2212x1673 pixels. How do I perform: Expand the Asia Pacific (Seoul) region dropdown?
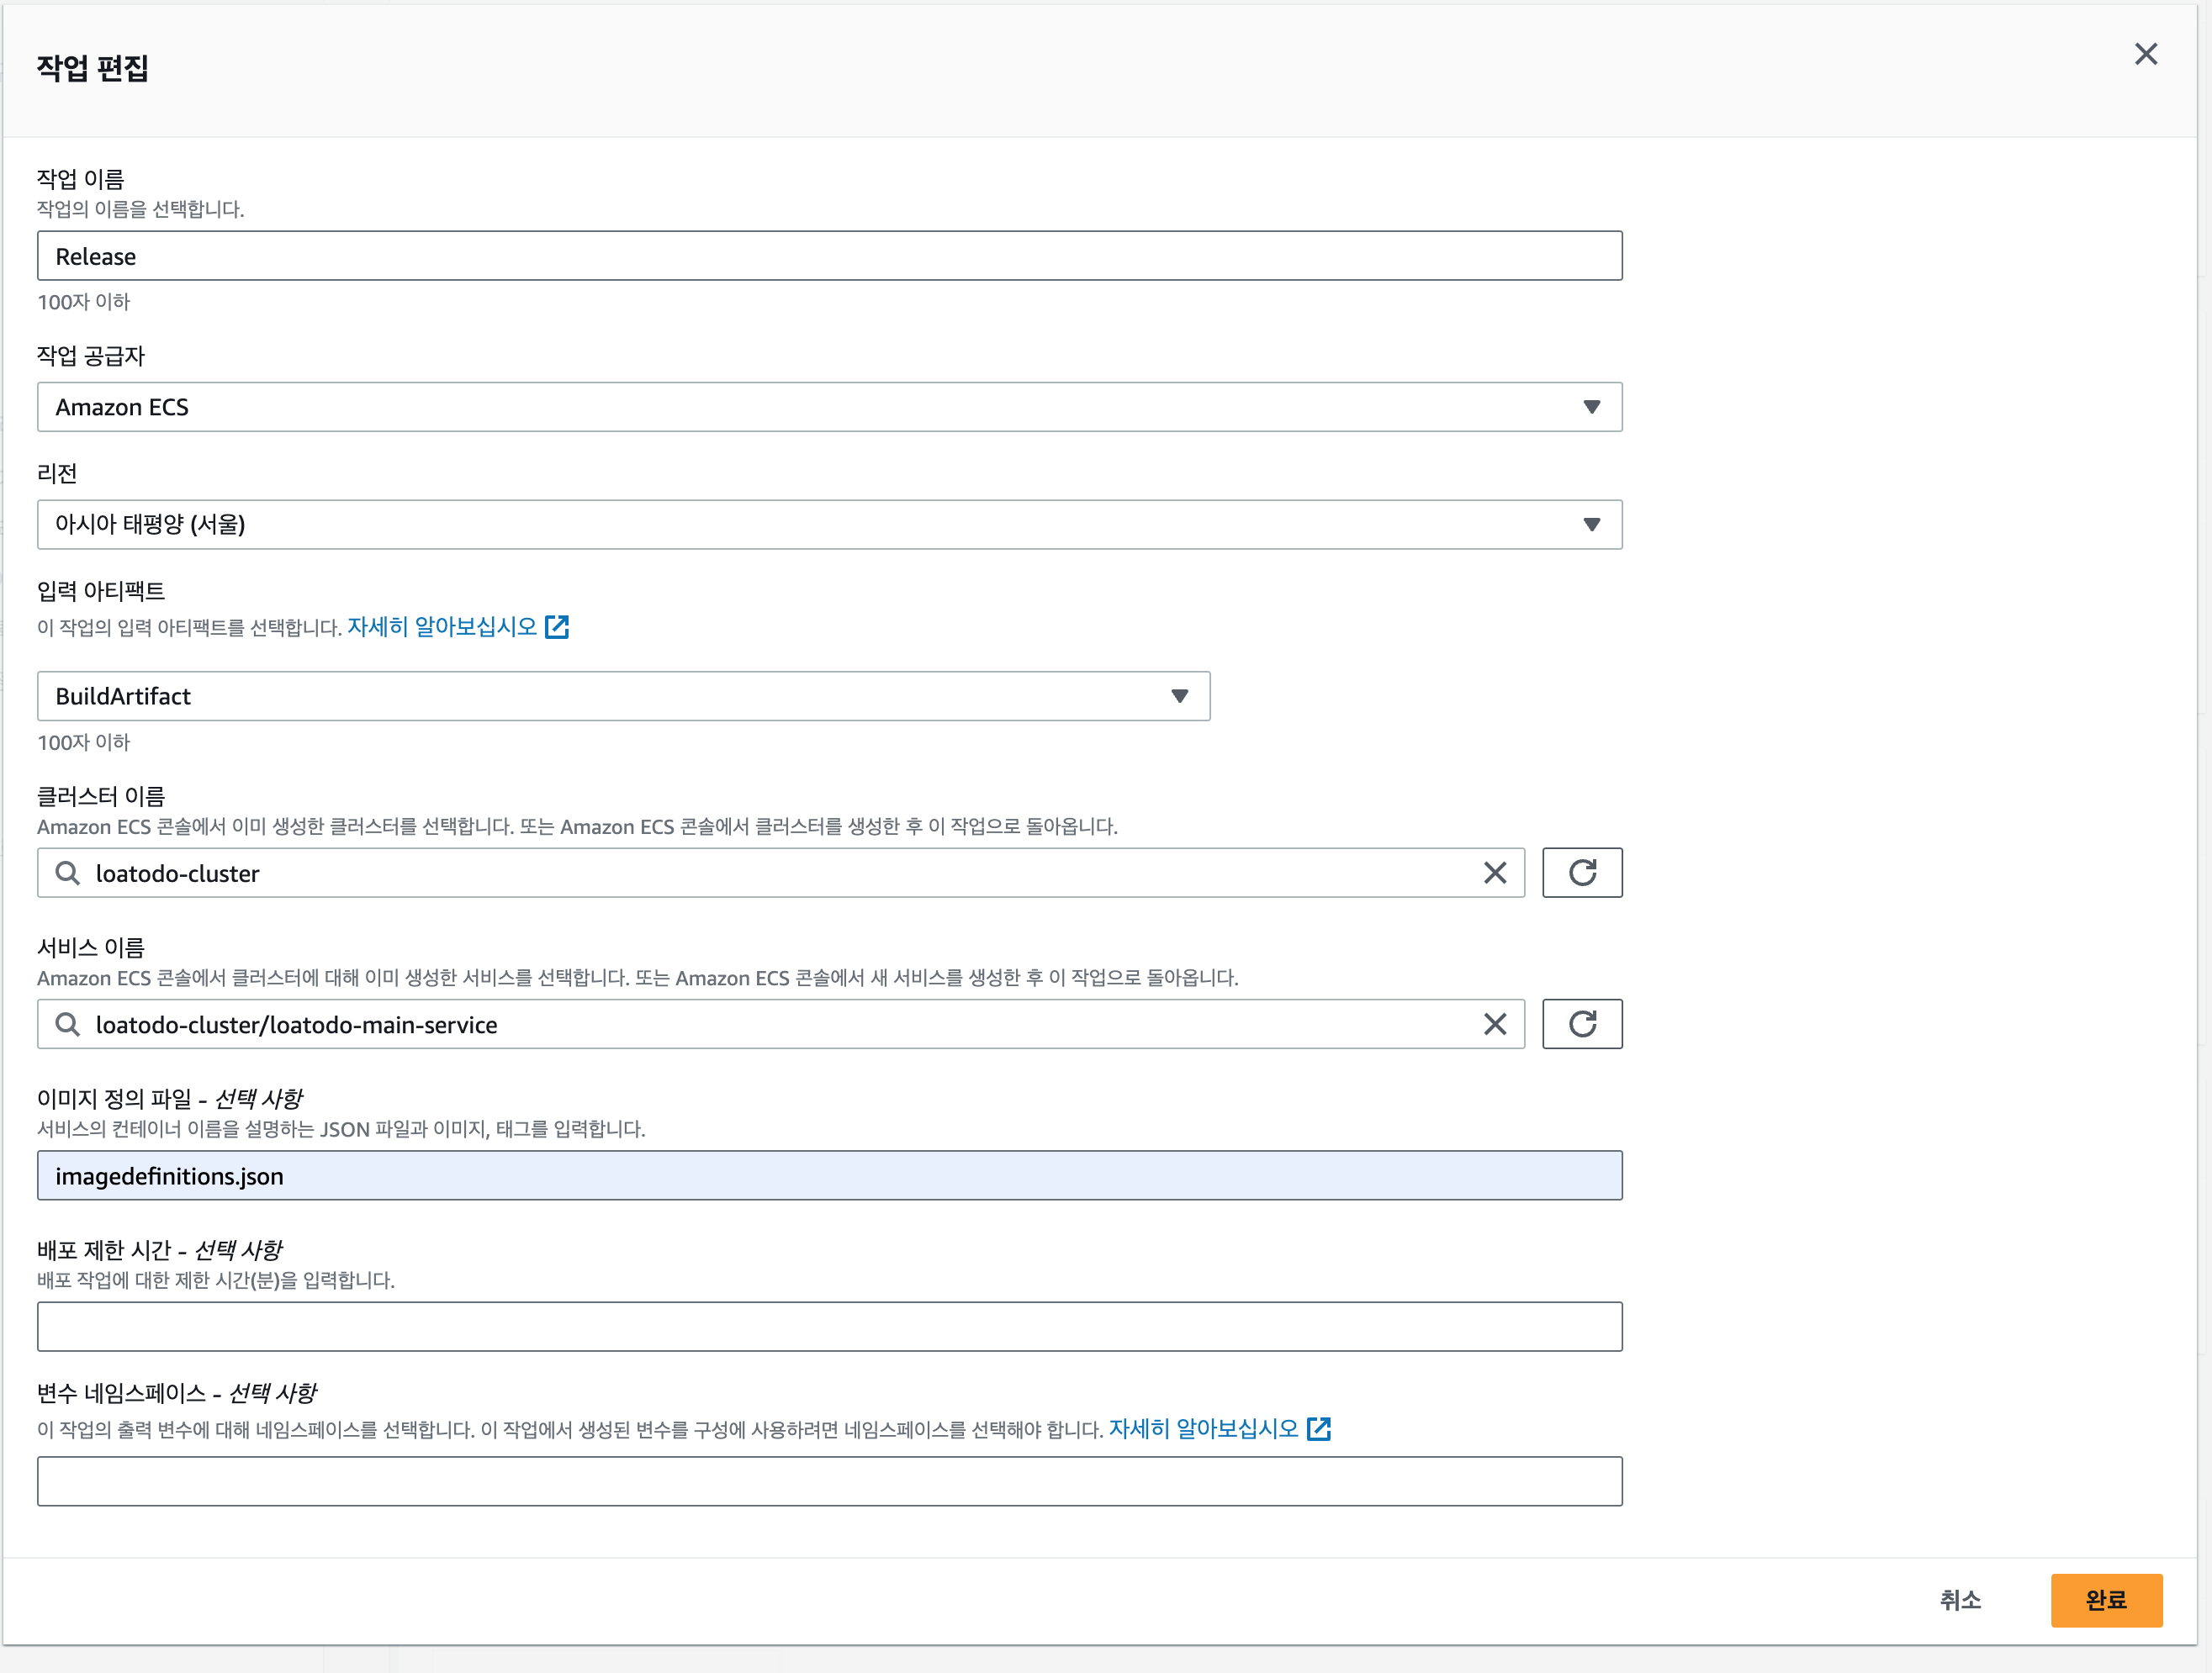(x=829, y=525)
